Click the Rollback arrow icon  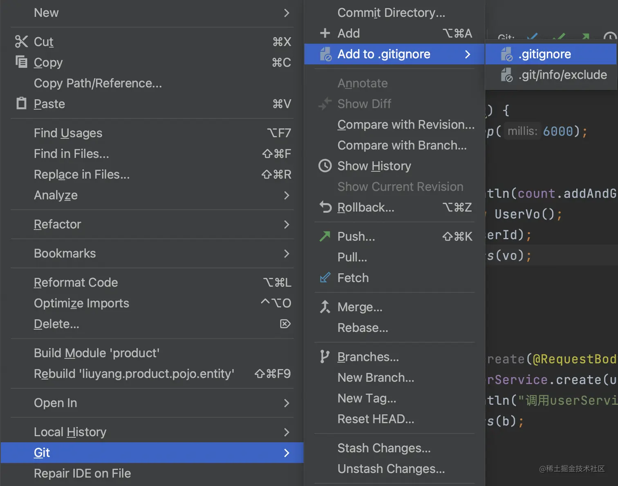(x=325, y=207)
